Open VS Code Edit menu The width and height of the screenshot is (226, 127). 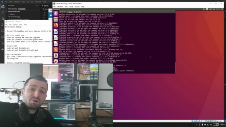point(10,2)
